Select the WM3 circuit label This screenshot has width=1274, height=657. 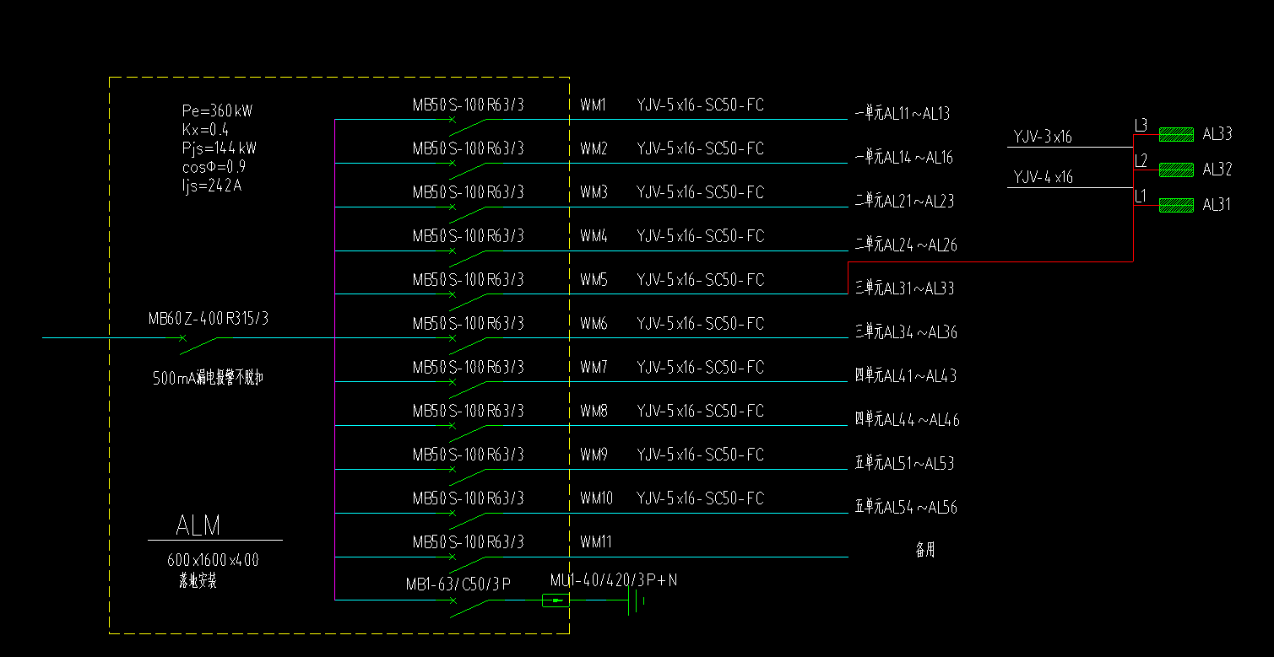tap(594, 193)
